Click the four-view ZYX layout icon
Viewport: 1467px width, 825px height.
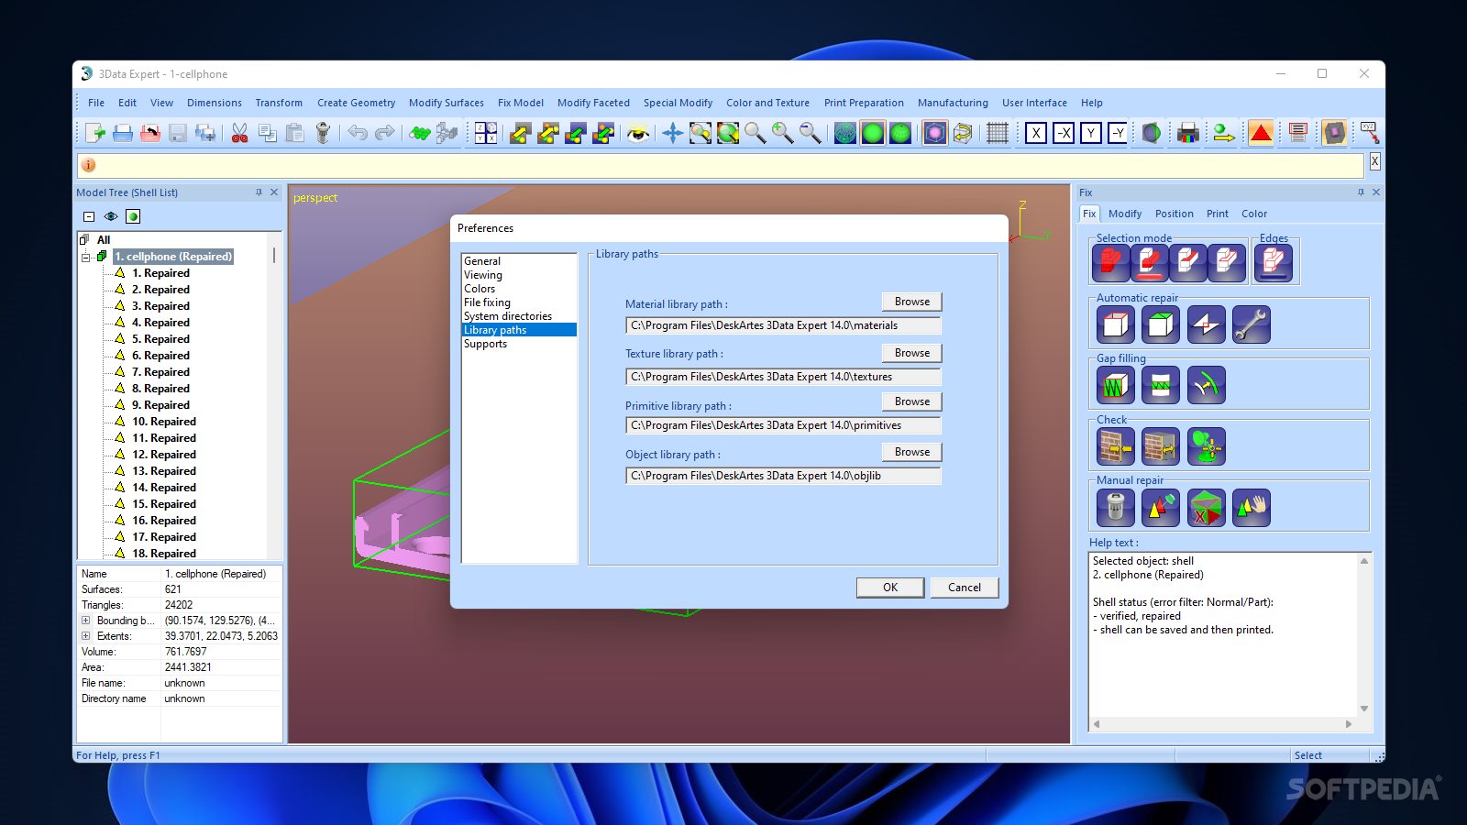(486, 133)
